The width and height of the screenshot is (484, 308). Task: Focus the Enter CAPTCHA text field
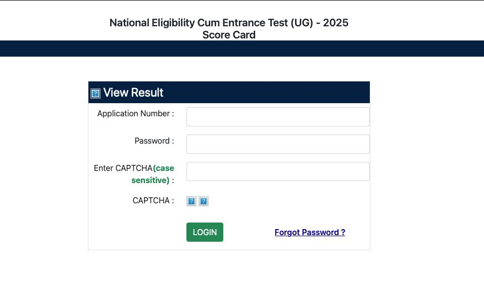pyautogui.click(x=278, y=171)
